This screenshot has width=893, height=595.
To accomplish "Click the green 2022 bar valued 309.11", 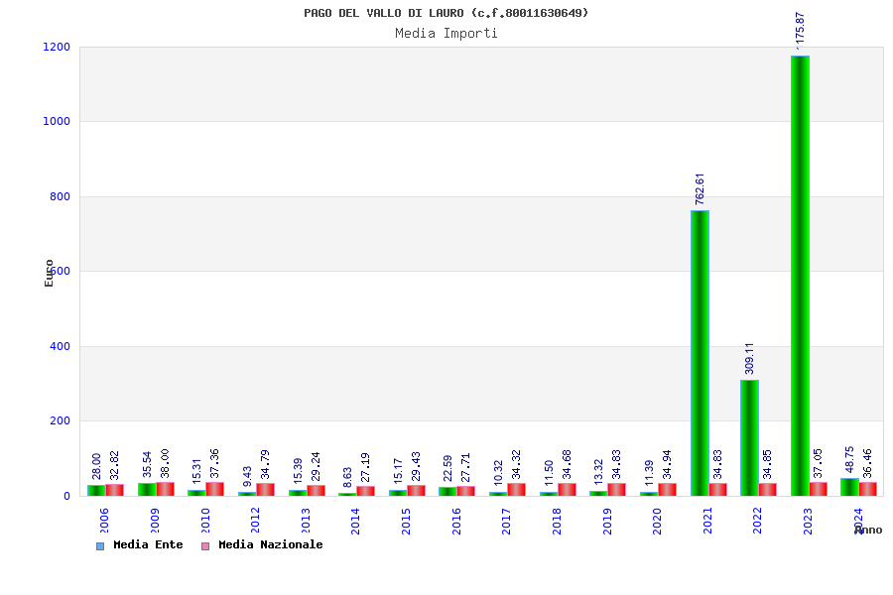I will click(749, 438).
